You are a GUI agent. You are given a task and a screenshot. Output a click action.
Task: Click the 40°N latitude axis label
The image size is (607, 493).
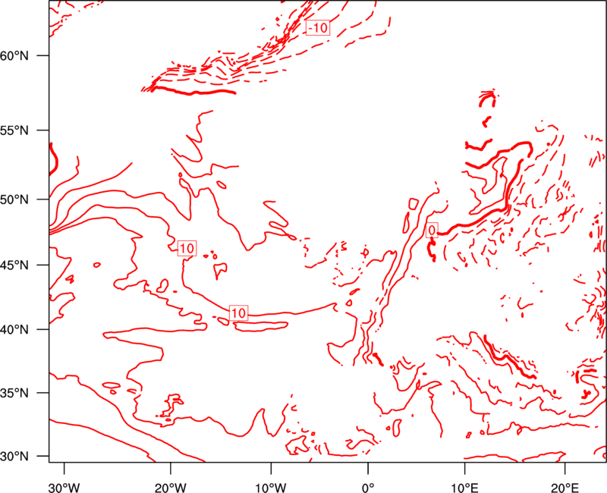point(14,330)
